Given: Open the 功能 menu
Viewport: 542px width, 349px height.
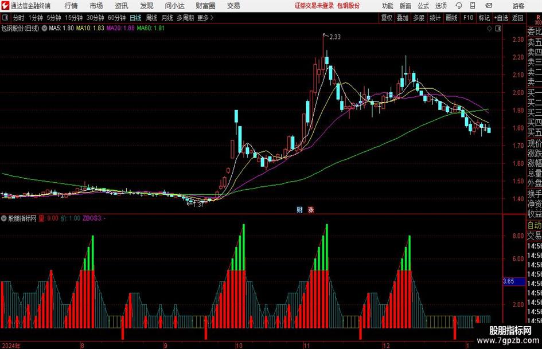Looking at the screenshot, I should (388, 6).
